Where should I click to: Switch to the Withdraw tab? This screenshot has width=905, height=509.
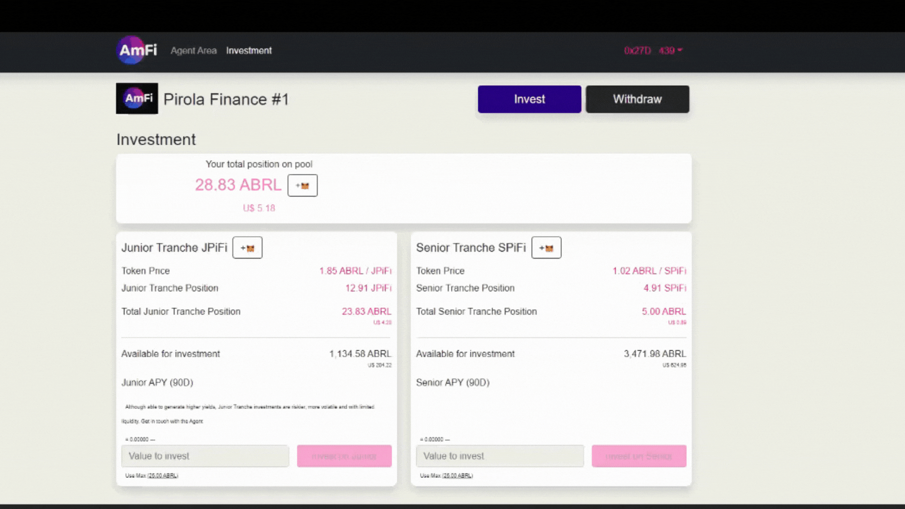(x=637, y=99)
